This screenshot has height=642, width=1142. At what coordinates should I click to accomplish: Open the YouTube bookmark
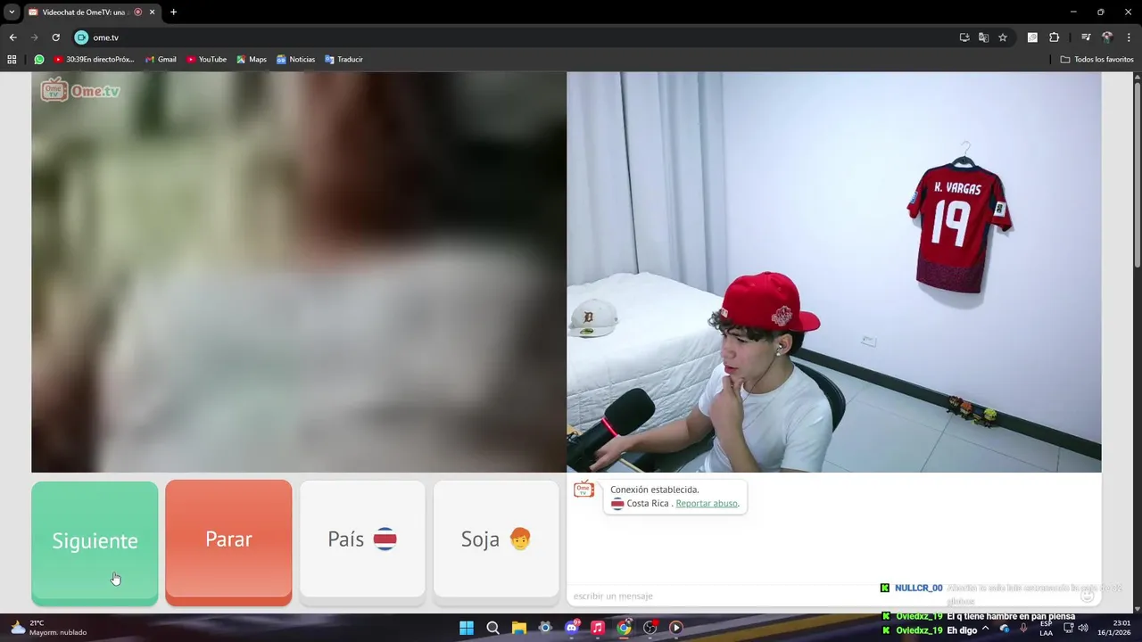tap(206, 60)
